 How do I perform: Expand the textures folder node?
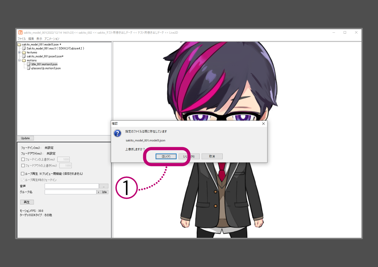pyautogui.click(x=19, y=53)
